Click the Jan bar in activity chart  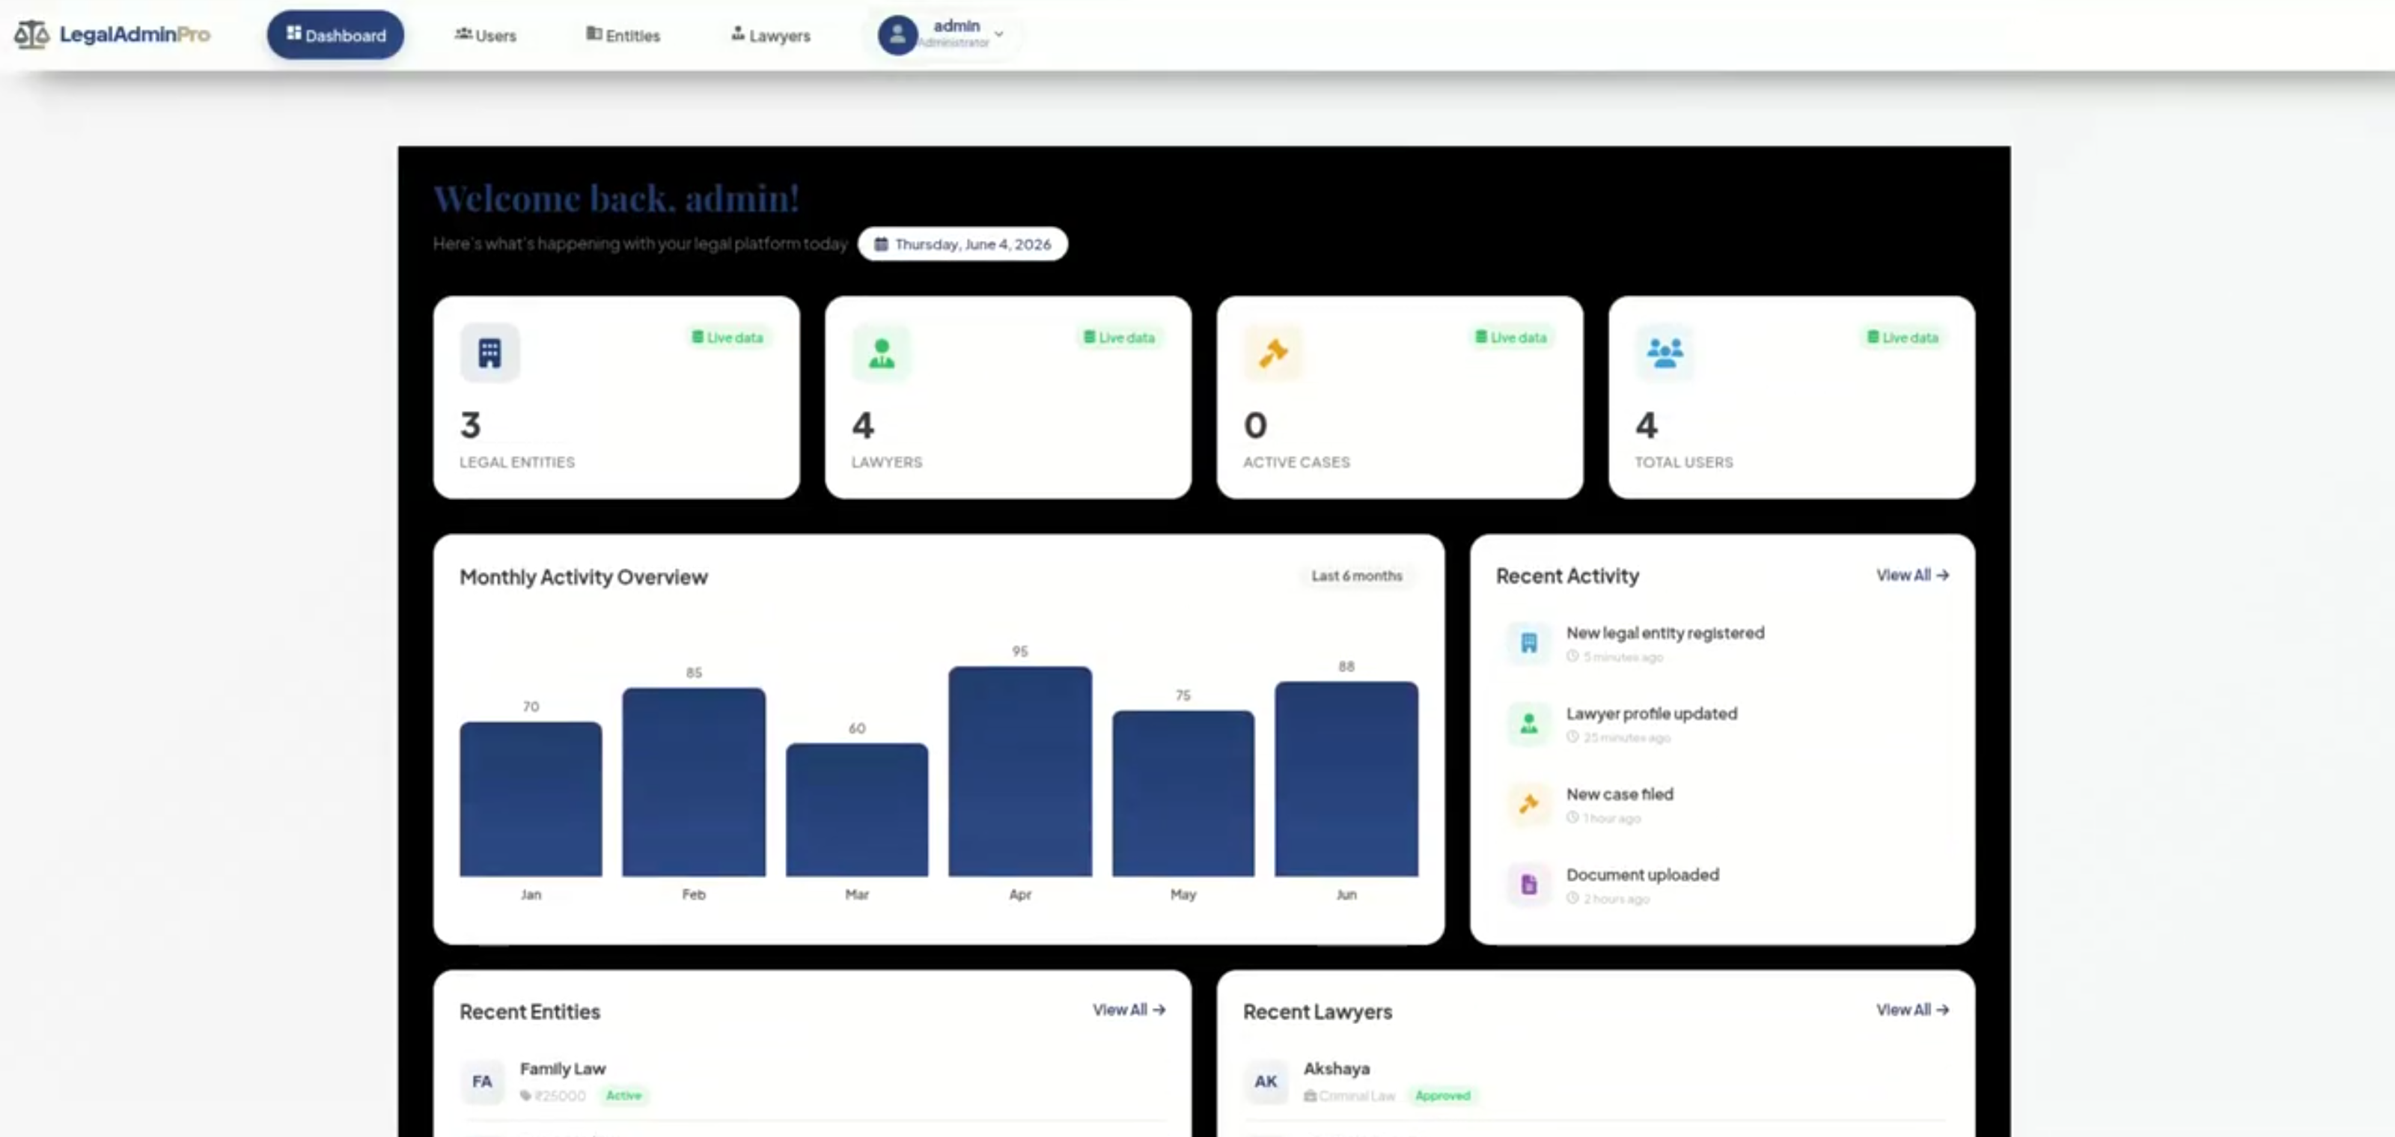pos(531,799)
